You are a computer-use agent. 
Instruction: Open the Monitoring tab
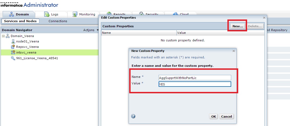[84, 14]
